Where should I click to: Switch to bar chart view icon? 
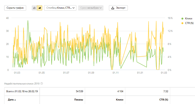pyautogui.click(x=34, y=8)
